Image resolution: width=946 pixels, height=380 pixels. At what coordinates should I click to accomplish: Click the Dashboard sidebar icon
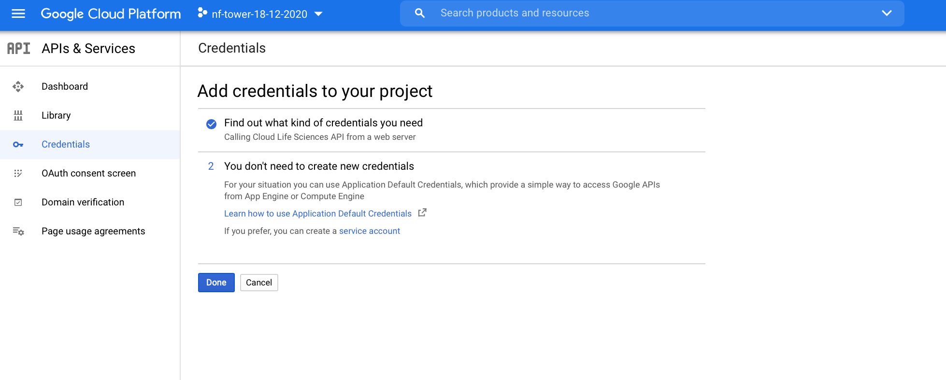[x=18, y=87]
